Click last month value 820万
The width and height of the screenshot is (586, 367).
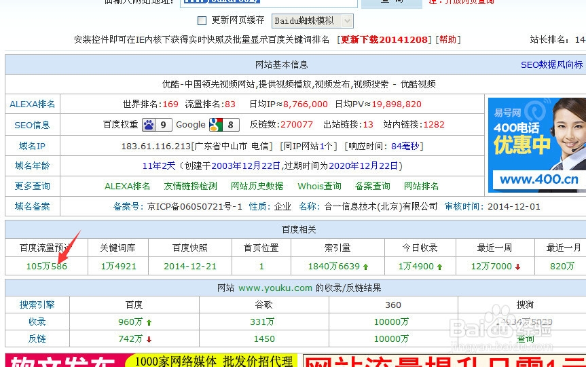[562, 266]
